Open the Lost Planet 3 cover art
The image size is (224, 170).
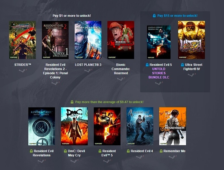(88, 40)
